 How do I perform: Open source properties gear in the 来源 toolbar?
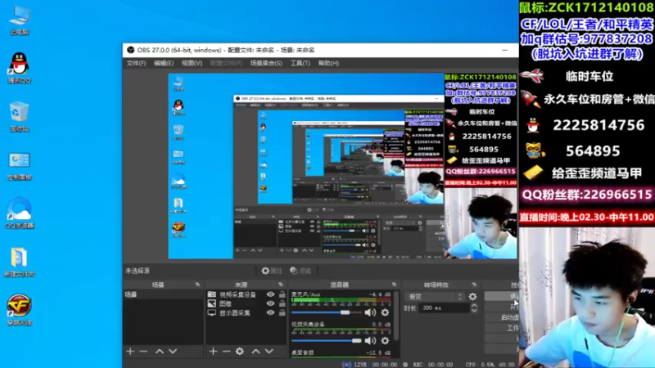click(x=240, y=352)
